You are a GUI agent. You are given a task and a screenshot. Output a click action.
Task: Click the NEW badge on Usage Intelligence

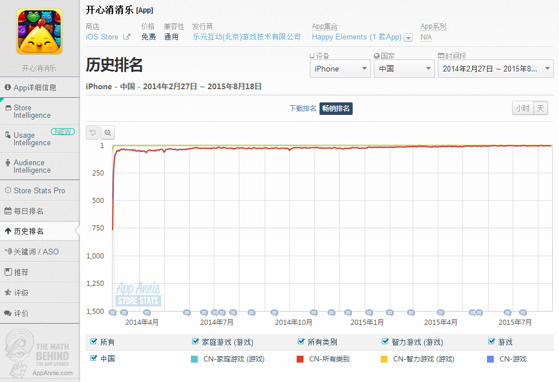tap(63, 132)
